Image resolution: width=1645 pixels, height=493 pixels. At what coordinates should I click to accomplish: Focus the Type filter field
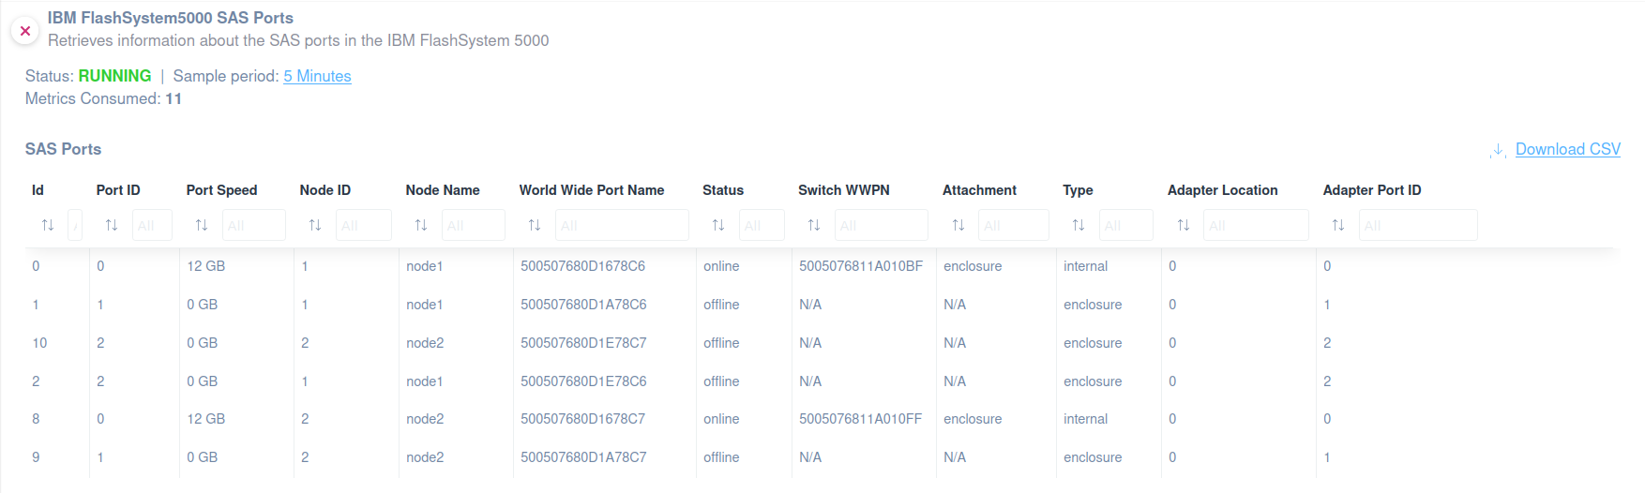pyautogui.click(x=1126, y=225)
